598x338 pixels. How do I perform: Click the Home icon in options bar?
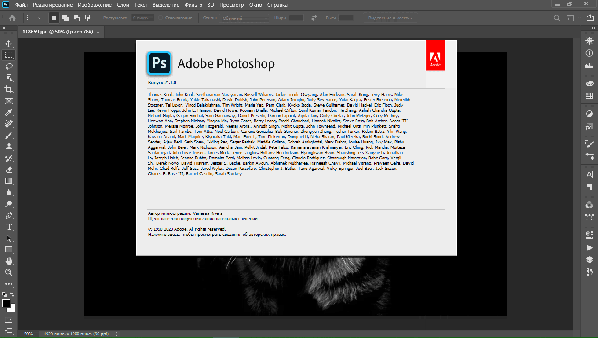(12, 18)
